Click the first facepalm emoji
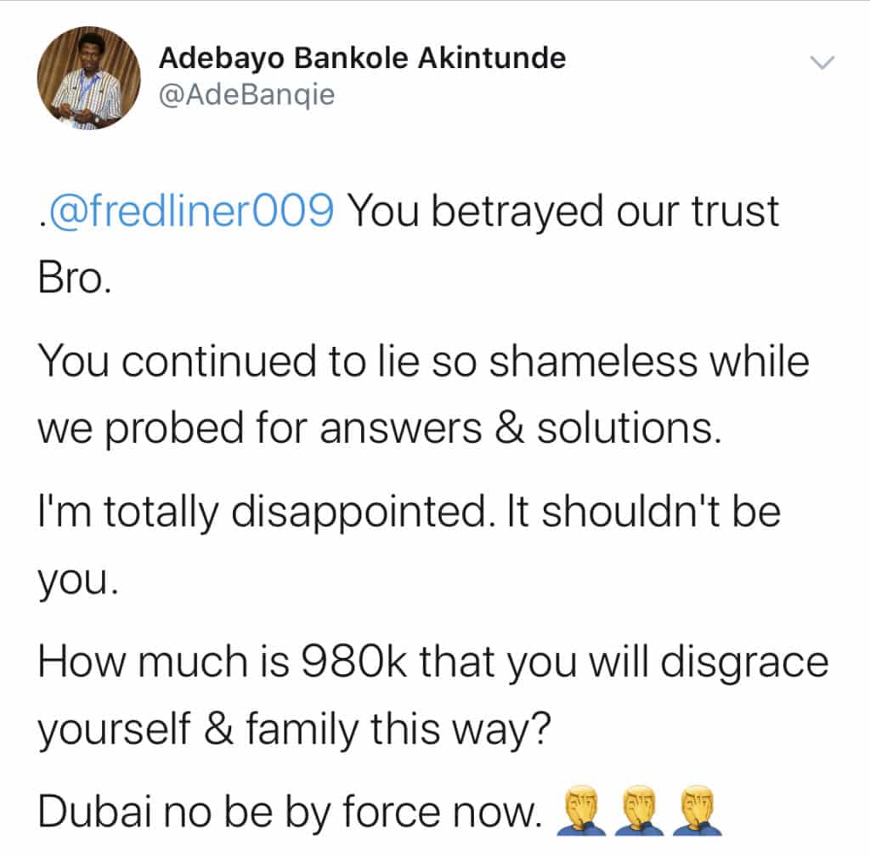Viewport: 870px width, 857px height. 581,810
